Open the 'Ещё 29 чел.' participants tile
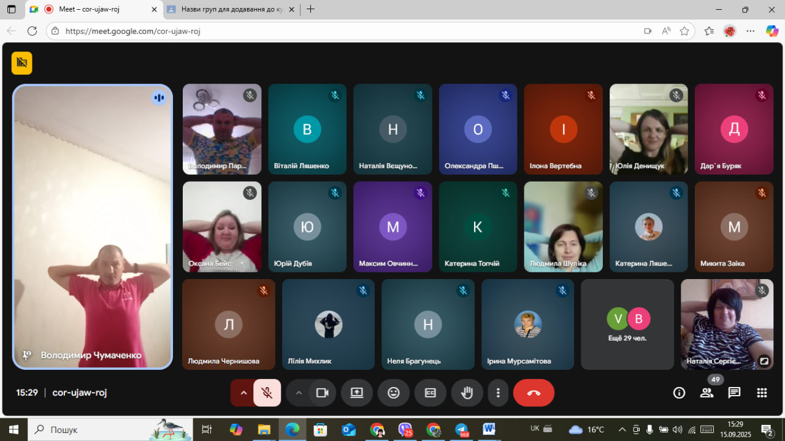 [x=627, y=324]
